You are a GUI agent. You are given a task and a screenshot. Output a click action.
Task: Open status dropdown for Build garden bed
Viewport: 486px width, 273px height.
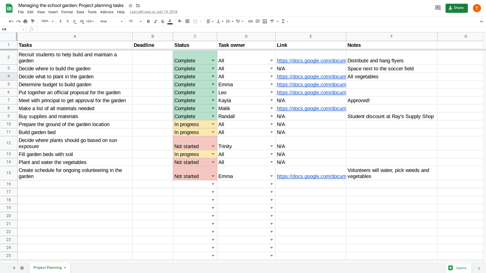[x=213, y=132]
